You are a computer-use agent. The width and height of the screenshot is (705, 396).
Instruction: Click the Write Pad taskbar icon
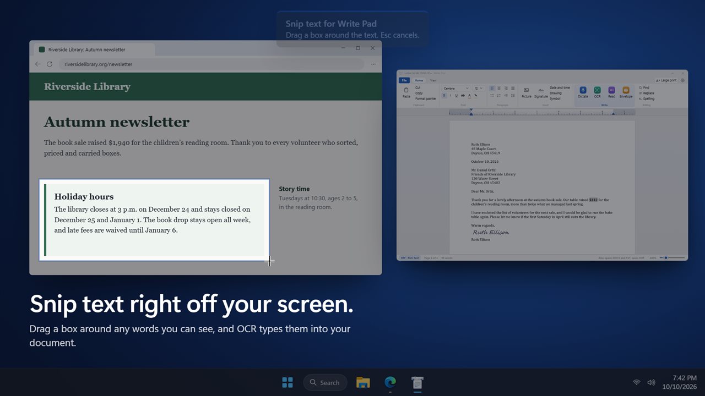(x=417, y=382)
